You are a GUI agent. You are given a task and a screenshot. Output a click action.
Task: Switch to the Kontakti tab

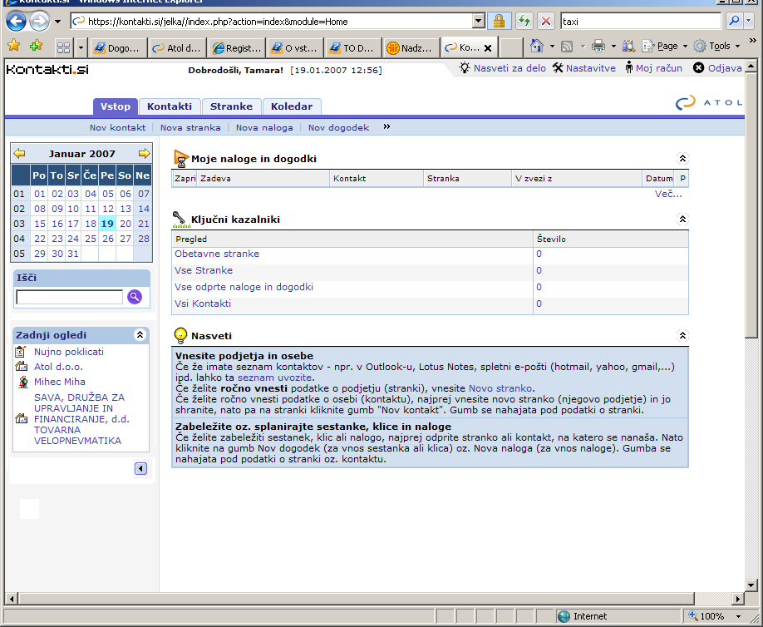170,106
